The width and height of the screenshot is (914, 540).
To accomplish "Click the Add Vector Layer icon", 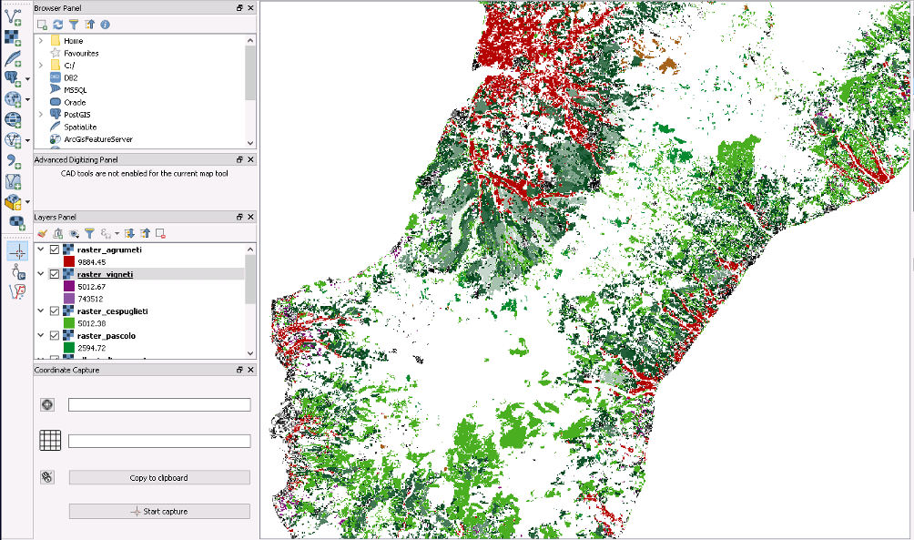I will (13, 14).
